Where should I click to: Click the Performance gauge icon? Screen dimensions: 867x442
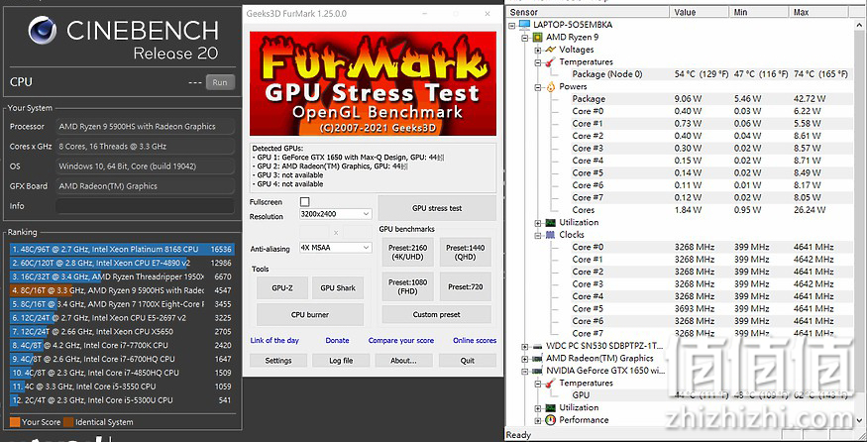click(x=550, y=420)
